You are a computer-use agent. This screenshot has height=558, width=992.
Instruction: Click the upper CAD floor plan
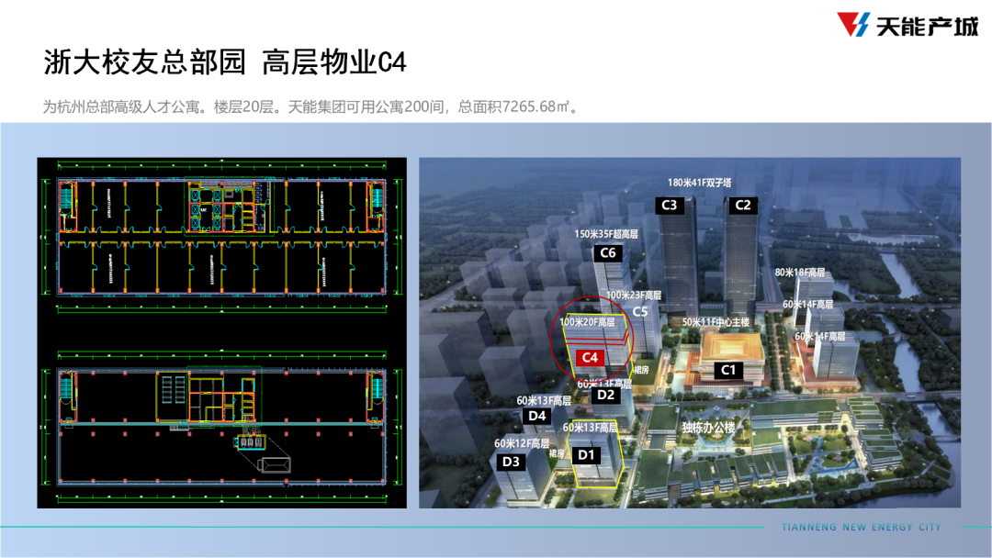[x=222, y=237]
